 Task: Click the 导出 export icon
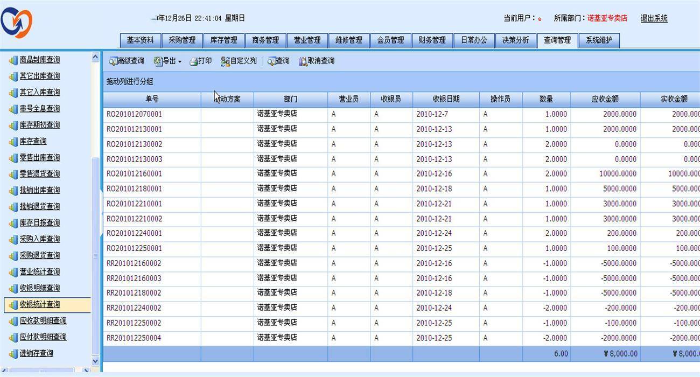click(x=158, y=61)
